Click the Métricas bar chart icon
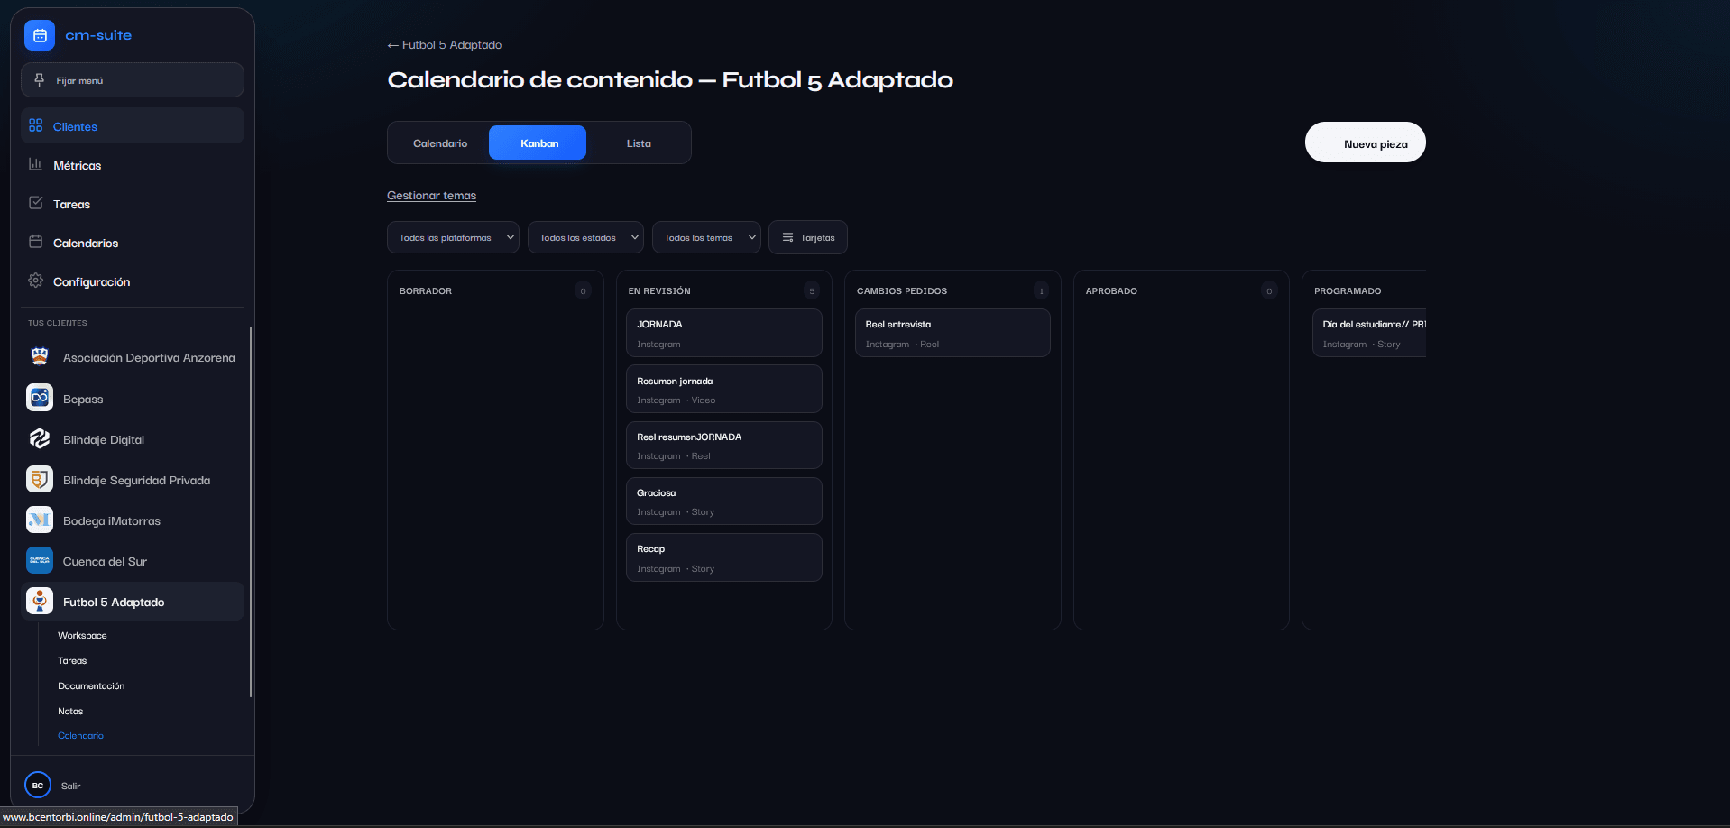Viewport: 1730px width, 828px height. (36, 164)
